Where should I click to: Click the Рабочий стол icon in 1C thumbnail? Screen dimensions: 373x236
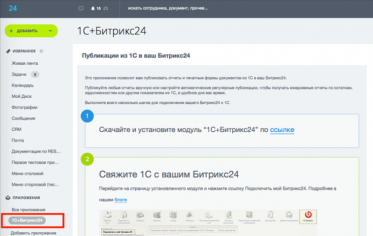(x=107, y=217)
